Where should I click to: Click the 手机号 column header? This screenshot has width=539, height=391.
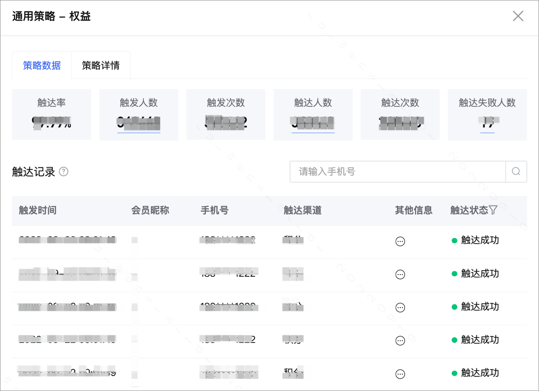click(x=214, y=210)
